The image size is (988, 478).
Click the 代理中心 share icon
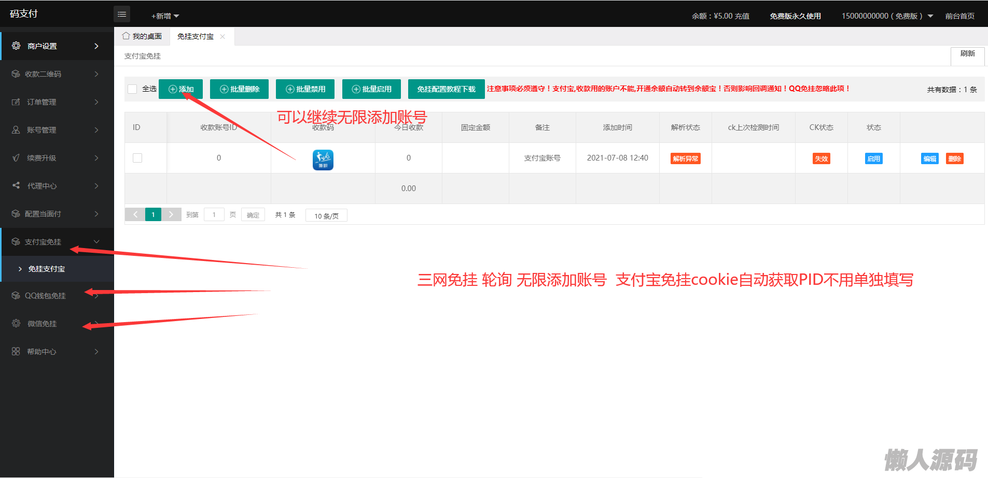point(16,185)
